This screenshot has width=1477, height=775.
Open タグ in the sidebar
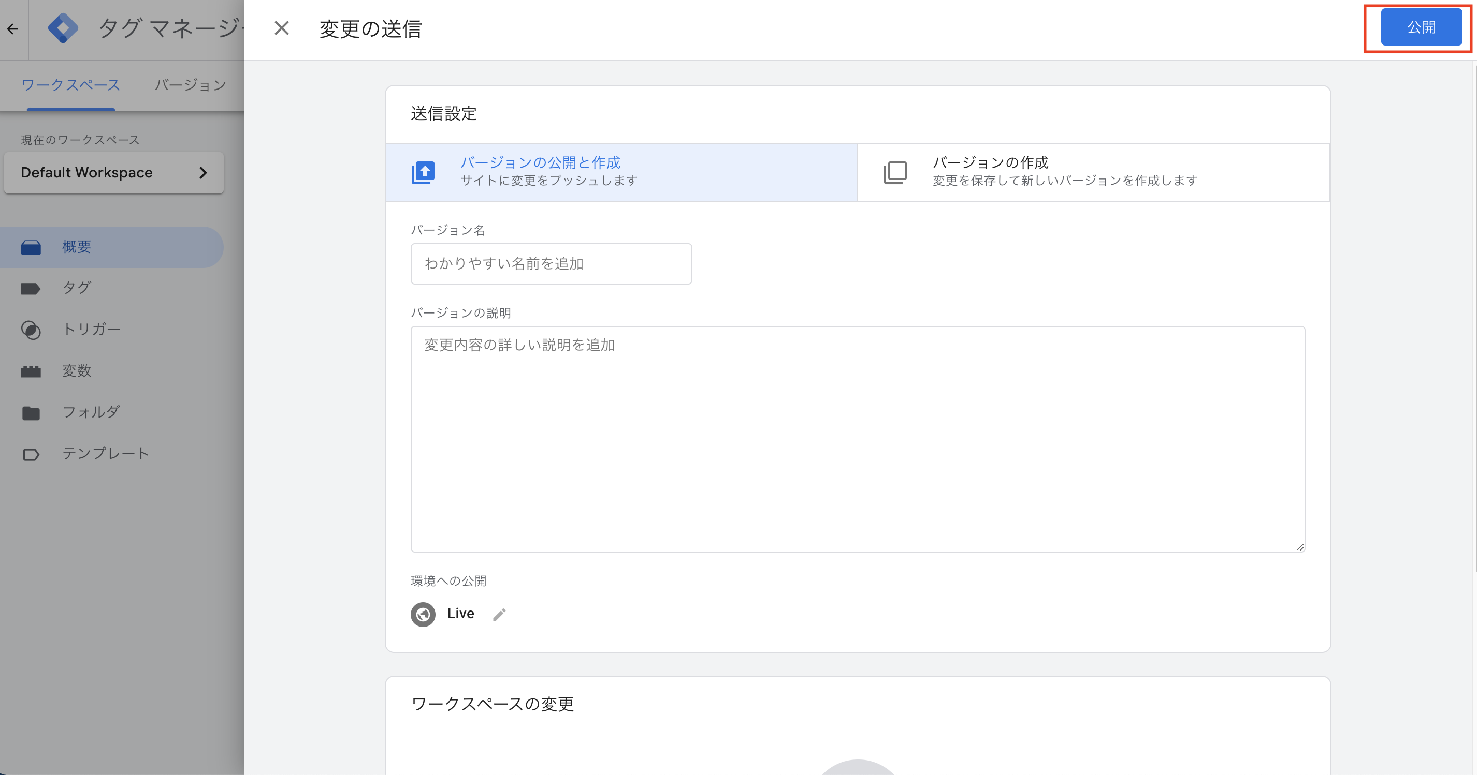click(76, 288)
